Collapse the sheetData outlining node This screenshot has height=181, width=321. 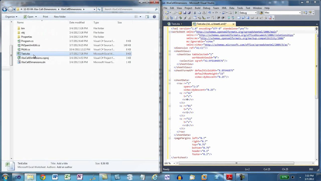[x=170, y=80]
